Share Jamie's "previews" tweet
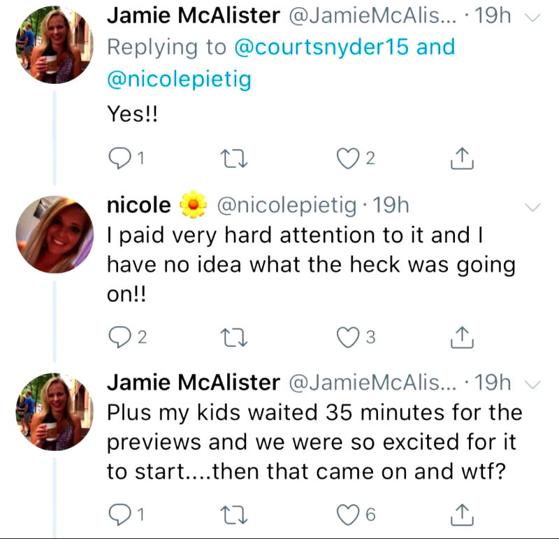 [462, 515]
